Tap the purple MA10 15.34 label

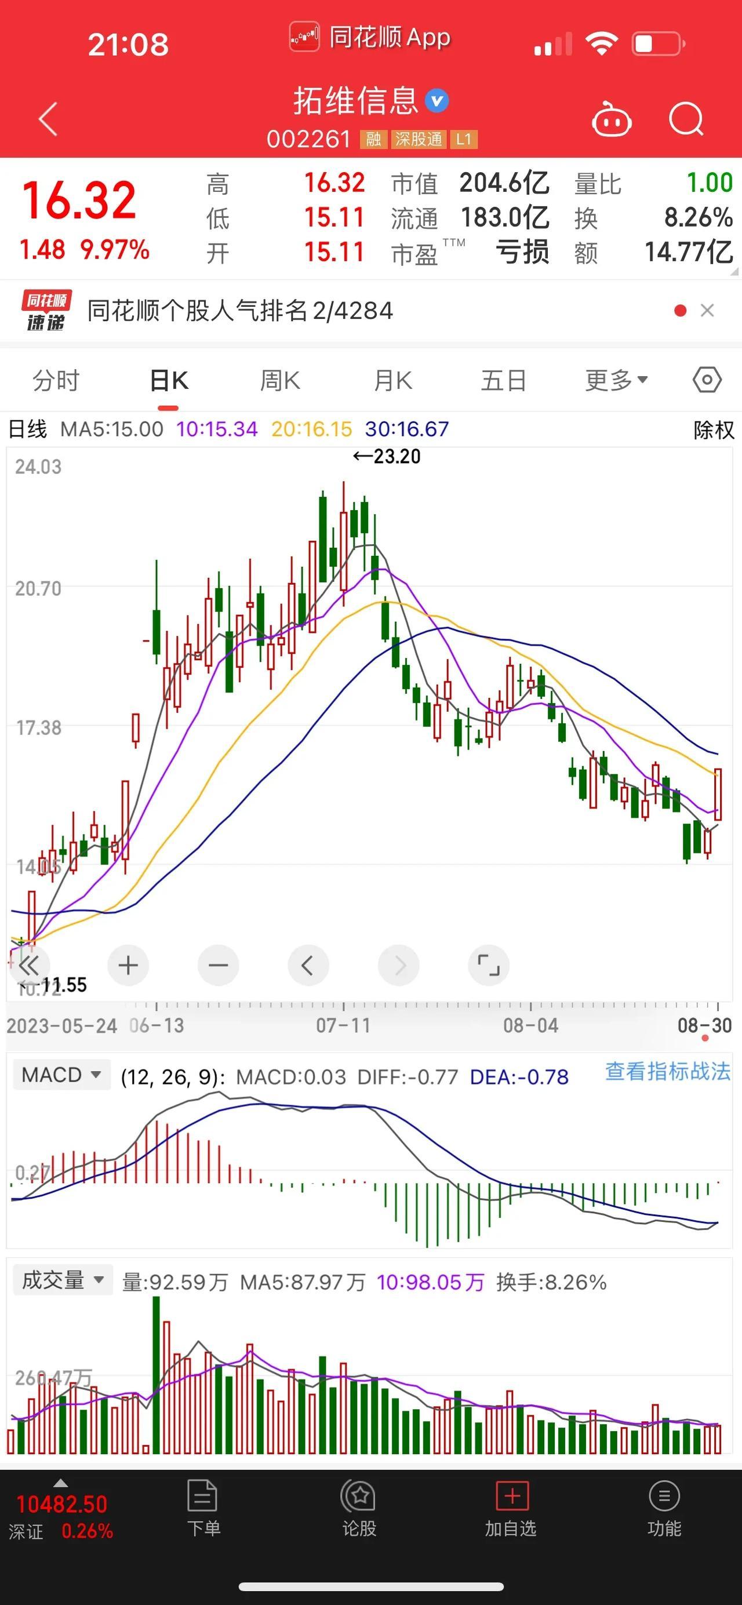pyautogui.click(x=216, y=429)
